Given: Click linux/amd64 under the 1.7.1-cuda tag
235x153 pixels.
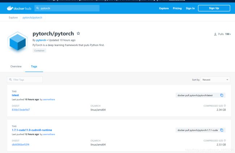Looking at the screenshot, I should click(98, 145).
